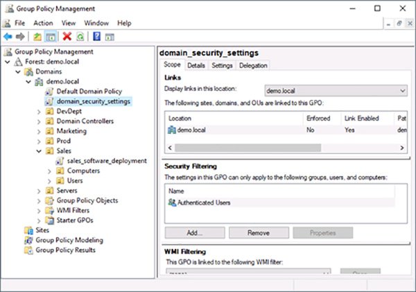This screenshot has width=416, height=292.
Task: Click the Up one level folder icon
Action: tap(37, 36)
